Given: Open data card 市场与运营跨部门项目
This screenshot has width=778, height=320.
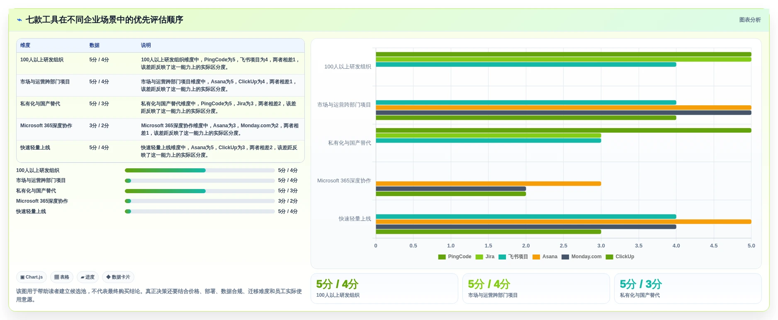Looking at the screenshot, I should pos(536,288).
